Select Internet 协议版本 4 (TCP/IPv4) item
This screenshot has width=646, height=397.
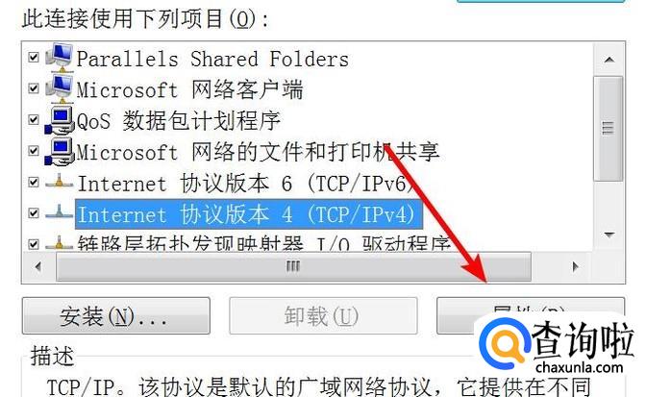pyautogui.click(x=249, y=214)
